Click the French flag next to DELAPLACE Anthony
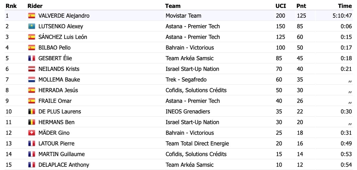The height and width of the screenshot is (170, 357). (x=32, y=165)
